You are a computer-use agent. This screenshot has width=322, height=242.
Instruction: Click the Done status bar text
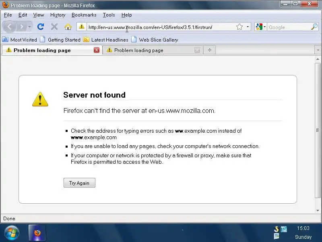pos(9,219)
